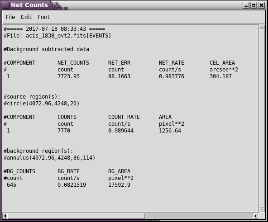Click the NET_ERR column header
The height and width of the screenshot is (222, 268).
119,63
